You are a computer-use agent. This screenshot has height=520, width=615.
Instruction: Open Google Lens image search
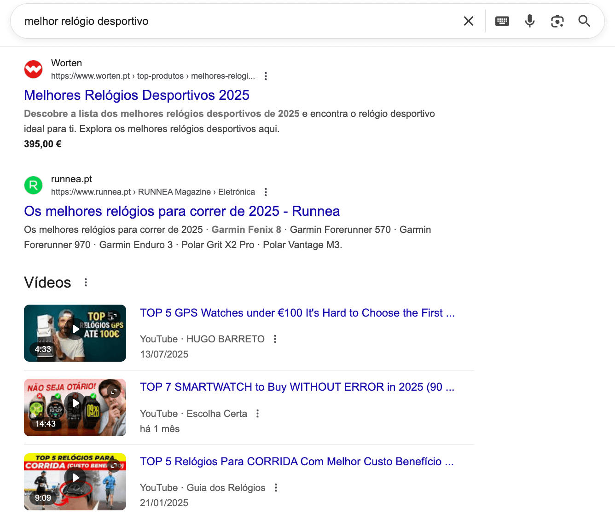click(557, 21)
